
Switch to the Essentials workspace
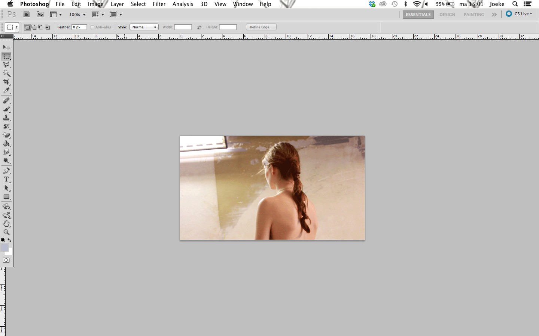[x=418, y=15]
